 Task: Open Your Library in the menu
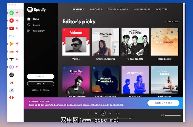[39, 31]
